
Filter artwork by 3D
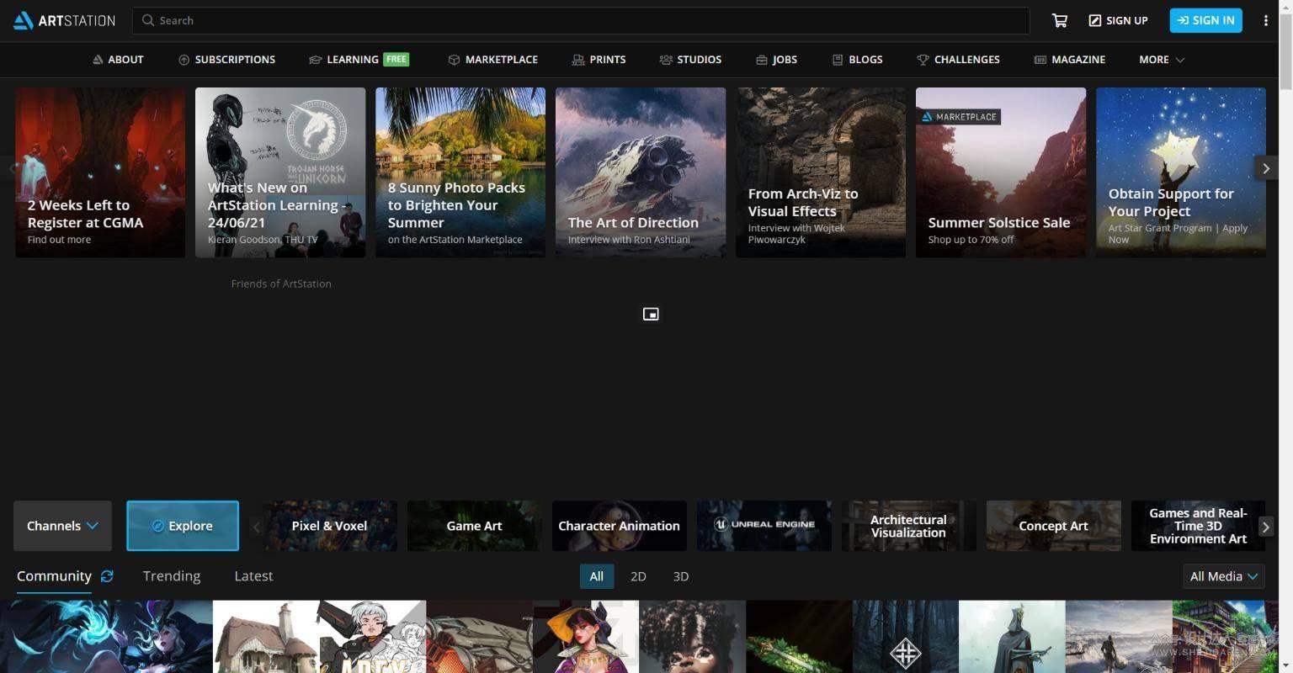[681, 576]
